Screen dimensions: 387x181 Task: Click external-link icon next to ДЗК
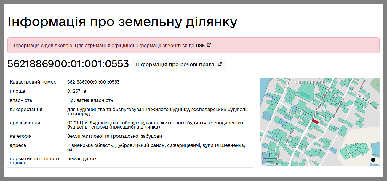click(x=209, y=45)
